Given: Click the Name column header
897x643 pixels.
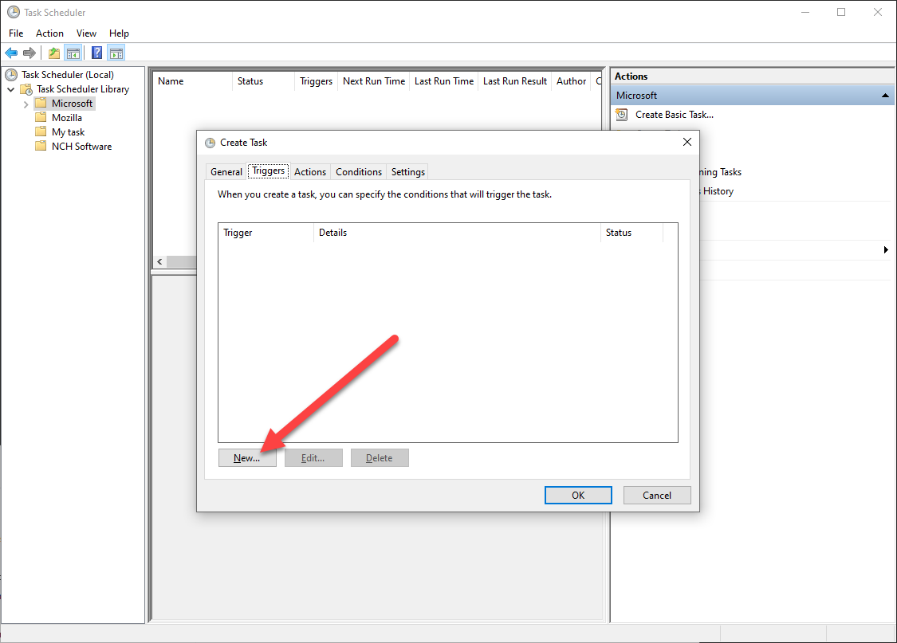Looking at the screenshot, I should tap(192, 81).
